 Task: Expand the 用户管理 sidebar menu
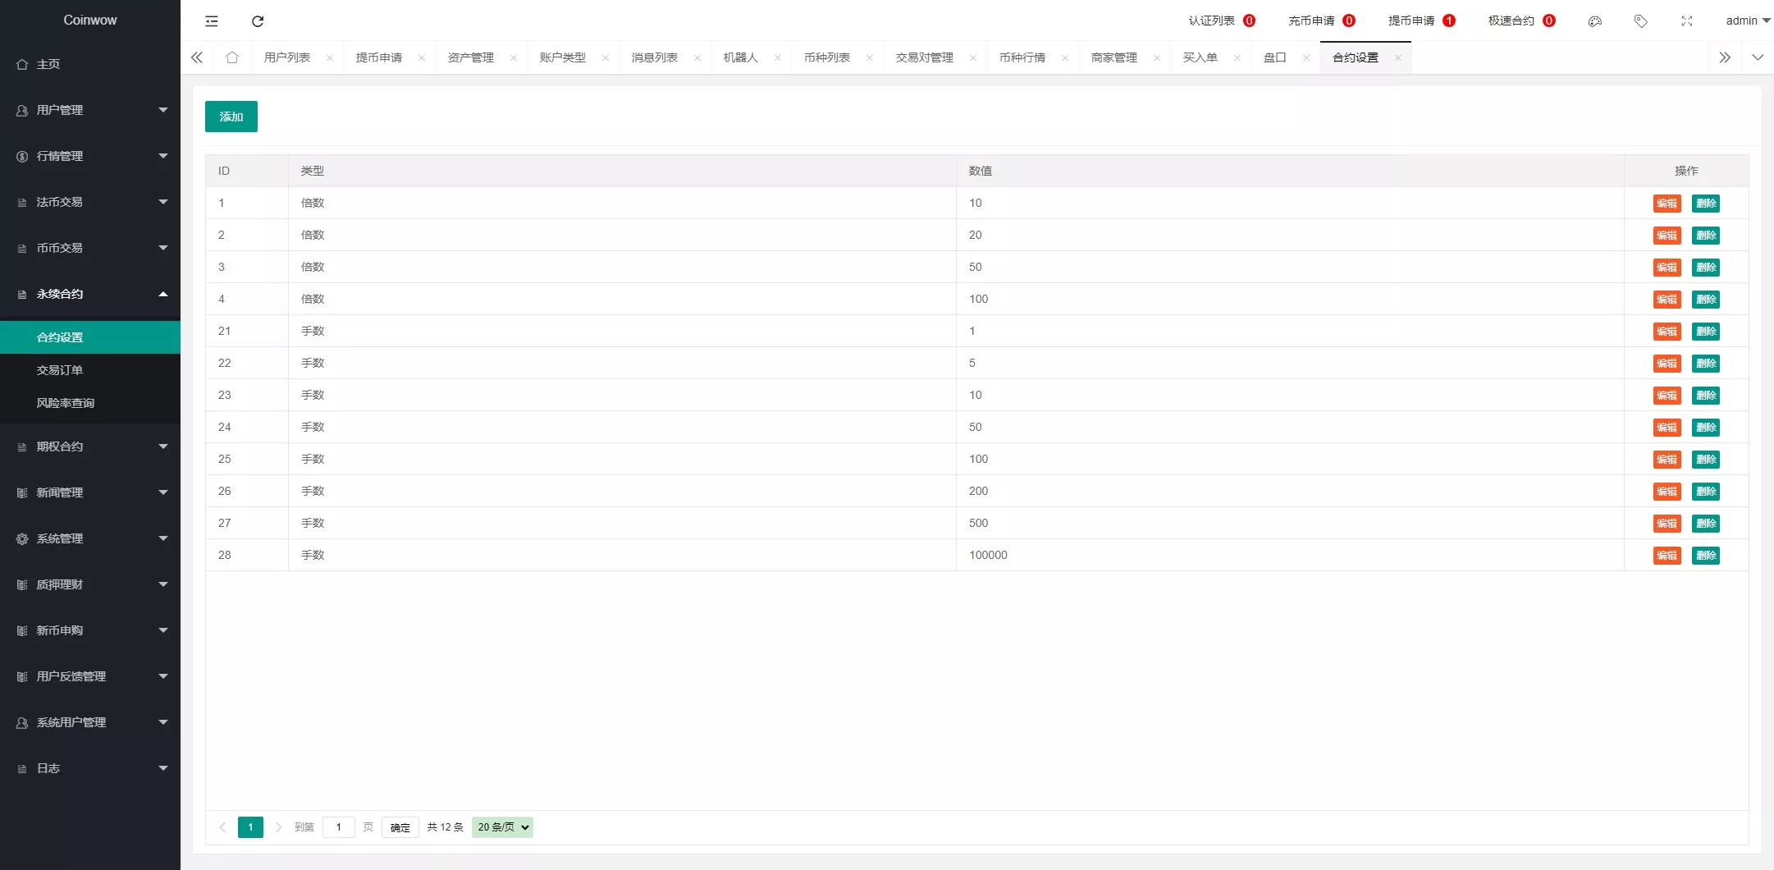[90, 110]
